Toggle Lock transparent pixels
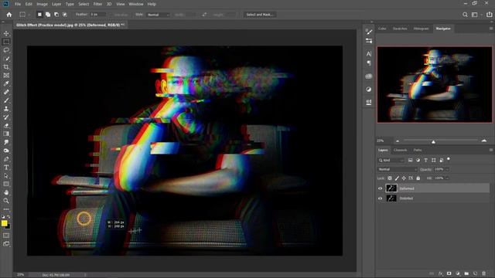Screen dimensions: 495x278 click(390, 178)
